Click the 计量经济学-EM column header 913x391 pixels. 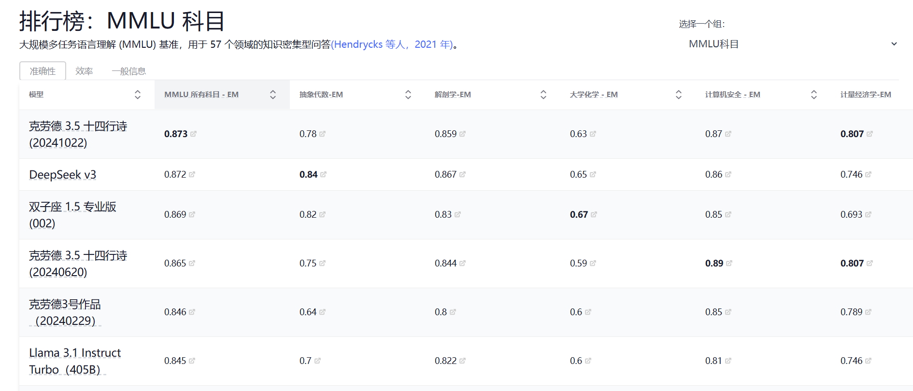coord(866,95)
